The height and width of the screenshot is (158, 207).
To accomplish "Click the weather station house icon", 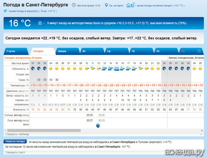I will click(x=130, y=5).
